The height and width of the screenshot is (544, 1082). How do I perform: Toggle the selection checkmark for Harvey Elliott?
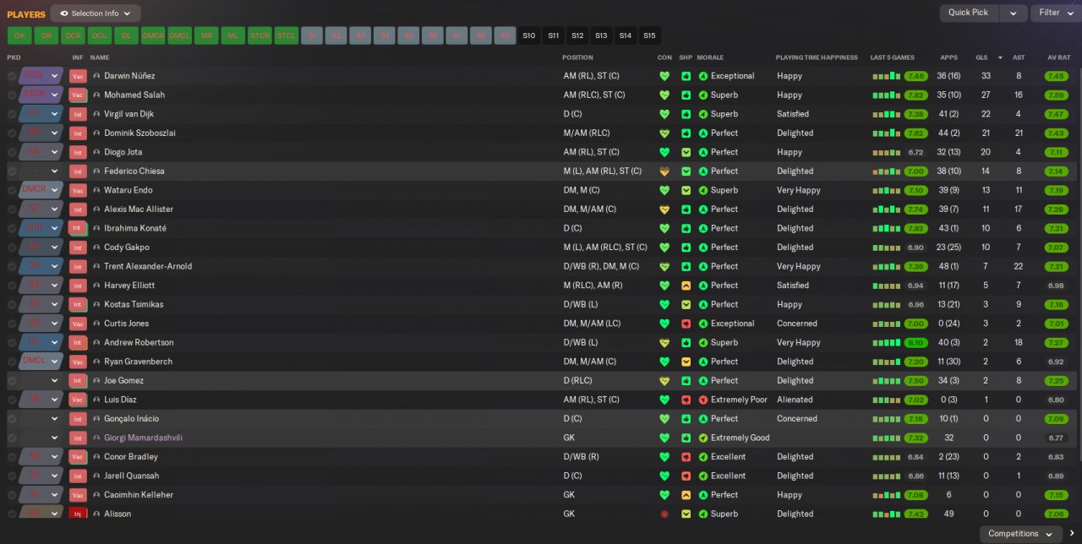tap(12, 286)
